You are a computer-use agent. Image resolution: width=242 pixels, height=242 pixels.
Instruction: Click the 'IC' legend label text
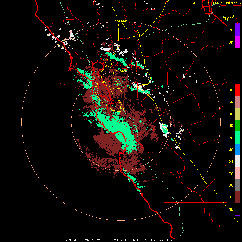(x=231, y=174)
